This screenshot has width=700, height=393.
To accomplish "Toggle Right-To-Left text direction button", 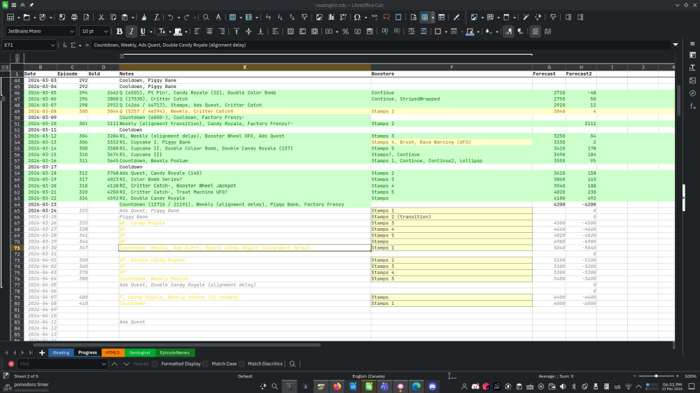I will [521, 31].
